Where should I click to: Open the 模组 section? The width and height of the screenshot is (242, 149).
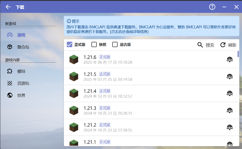point(31,71)
